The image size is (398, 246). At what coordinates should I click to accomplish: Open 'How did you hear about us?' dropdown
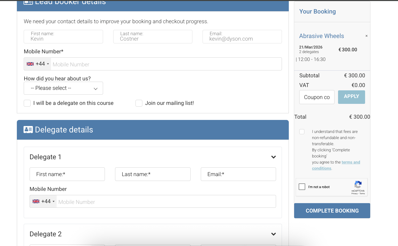click(63, 88)
